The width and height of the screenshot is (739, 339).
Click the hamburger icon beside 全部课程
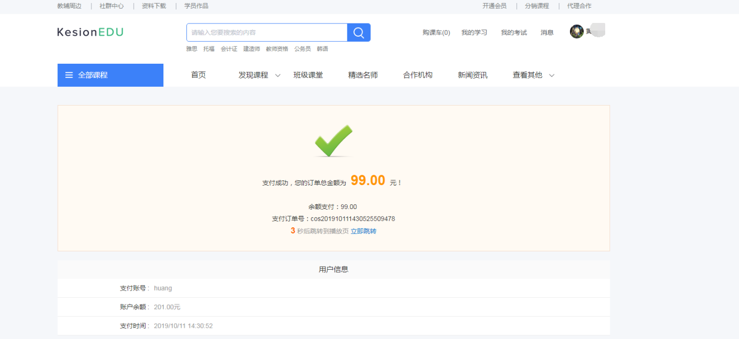click(x=69, y=75)
